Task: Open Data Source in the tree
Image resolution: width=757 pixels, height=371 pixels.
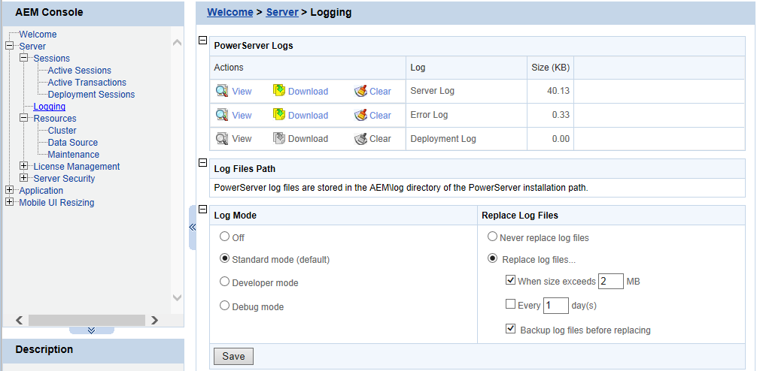Action: [72, 143]
